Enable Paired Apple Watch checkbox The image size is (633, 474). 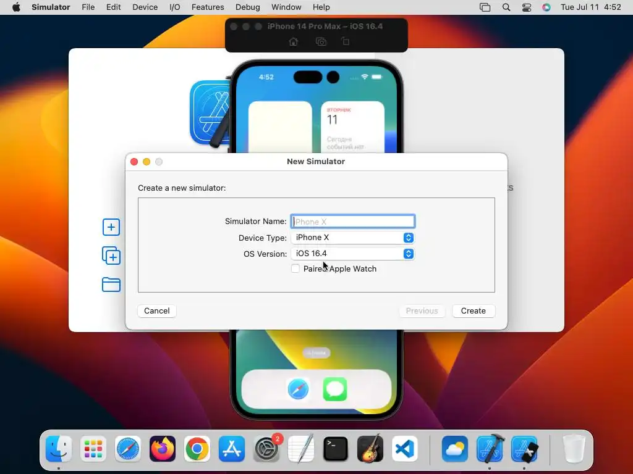(x=295, y=269)
